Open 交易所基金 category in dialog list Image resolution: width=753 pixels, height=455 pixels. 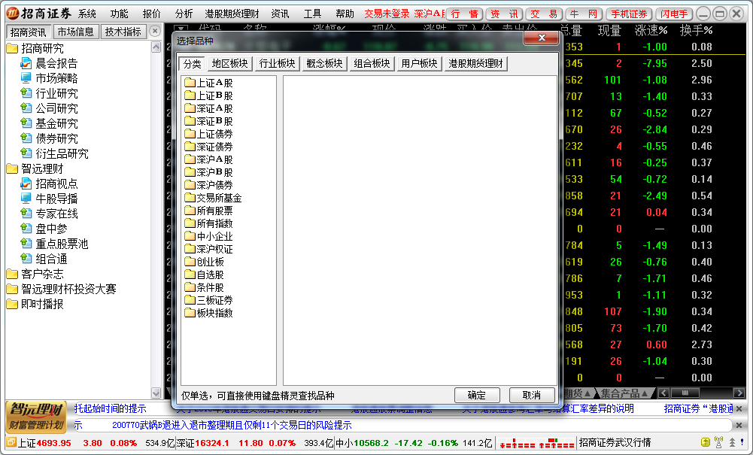(x=213, y=198)
